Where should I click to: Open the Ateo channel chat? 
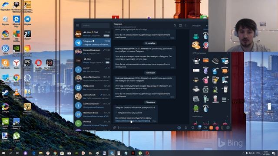click(x=93, y=61)
